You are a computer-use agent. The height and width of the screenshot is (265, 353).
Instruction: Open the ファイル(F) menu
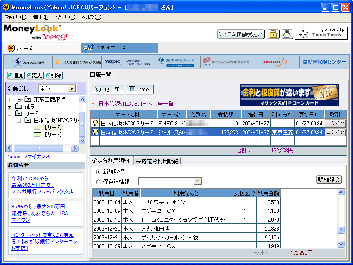click(x=15, y=17)
